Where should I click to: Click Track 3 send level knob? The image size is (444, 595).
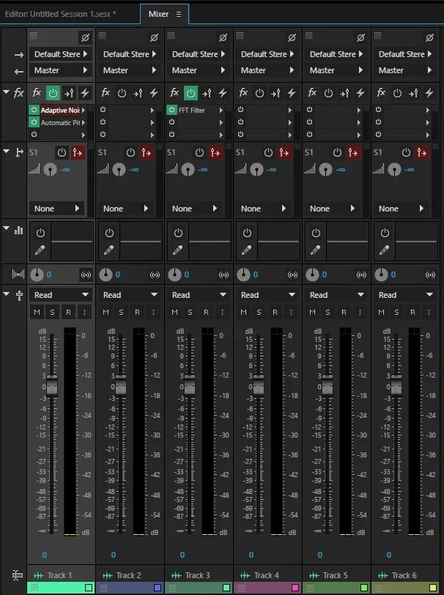[188, 169]
